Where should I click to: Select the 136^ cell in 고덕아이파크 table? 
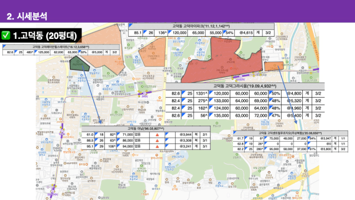[161, 33]
